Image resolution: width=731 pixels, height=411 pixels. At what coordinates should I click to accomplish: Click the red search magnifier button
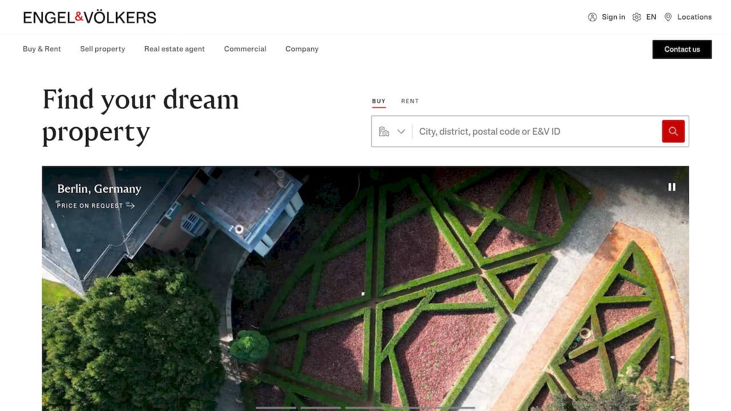(673, 131)
